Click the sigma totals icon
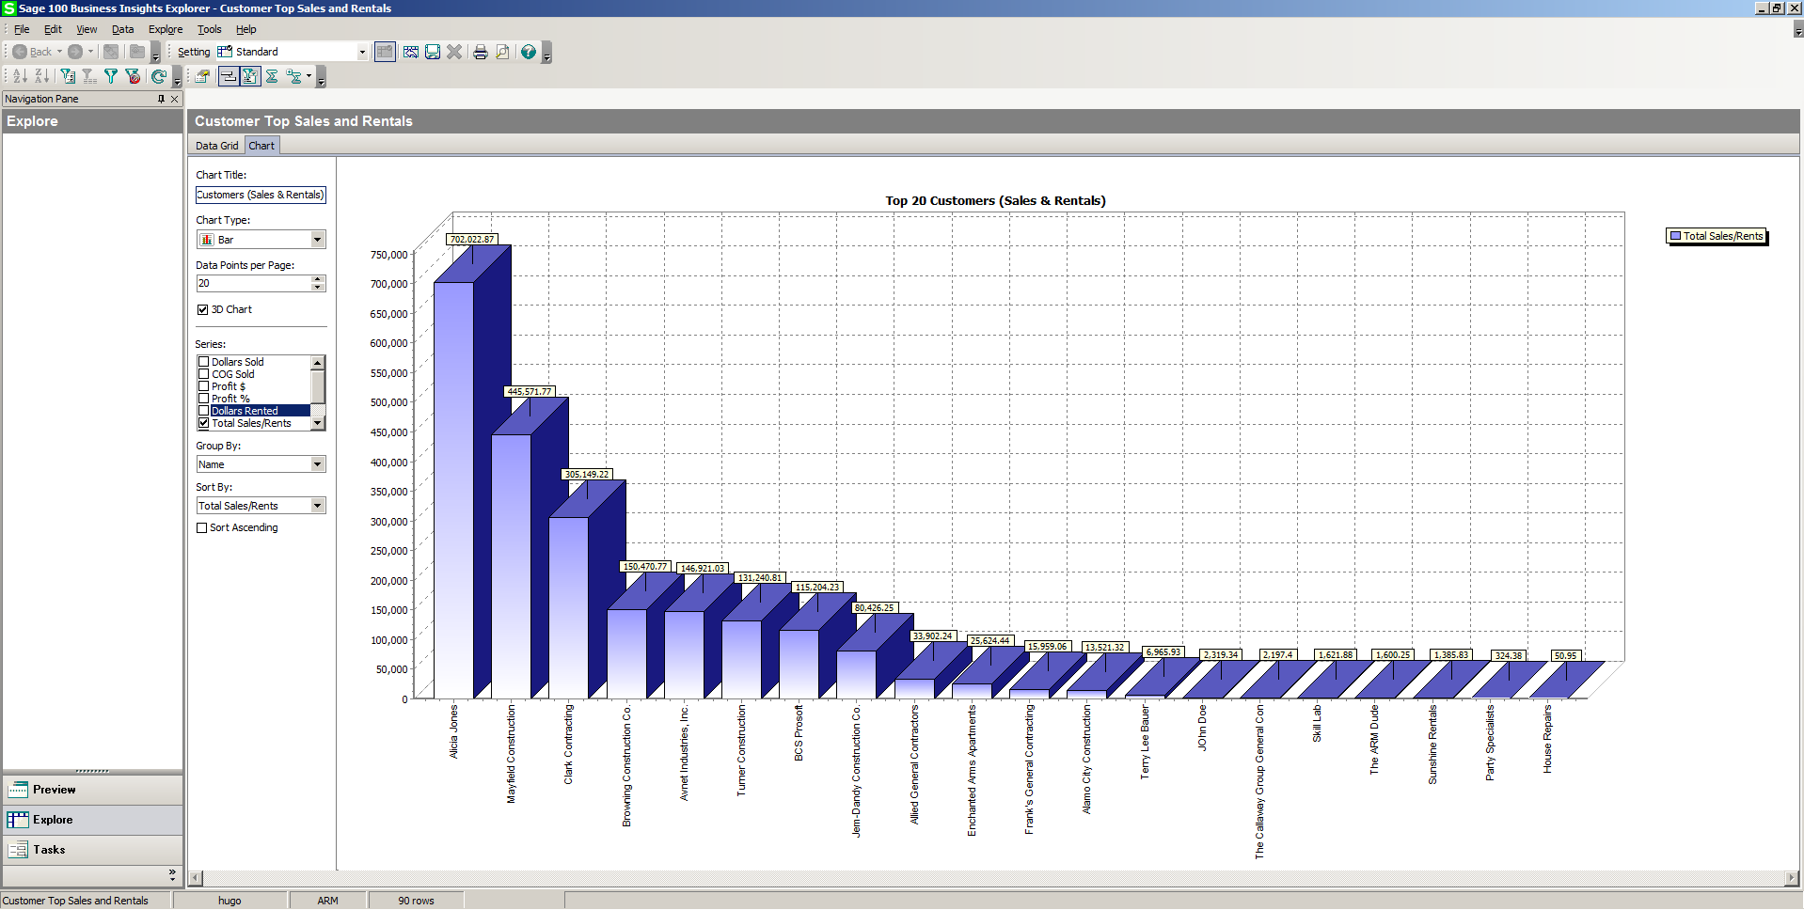This screenshot has height=910, width=1804. pyautogui.click(x=272, y=76)
